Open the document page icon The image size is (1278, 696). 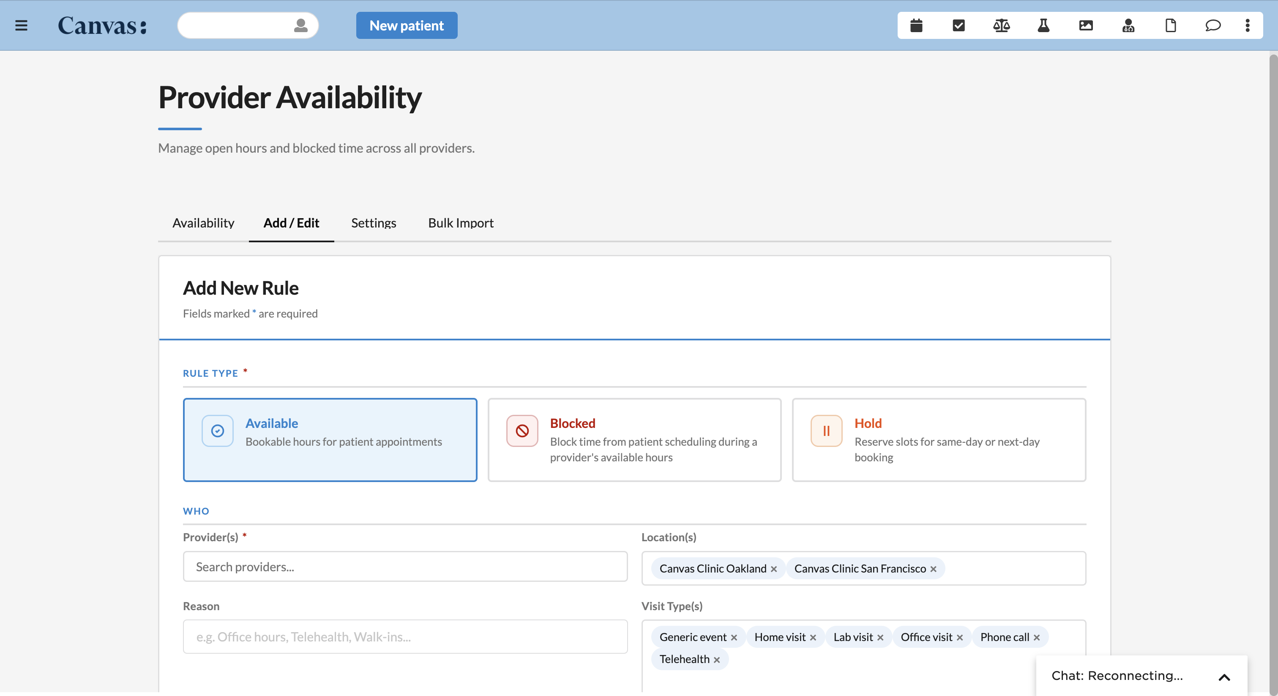tap(1171, 25)
